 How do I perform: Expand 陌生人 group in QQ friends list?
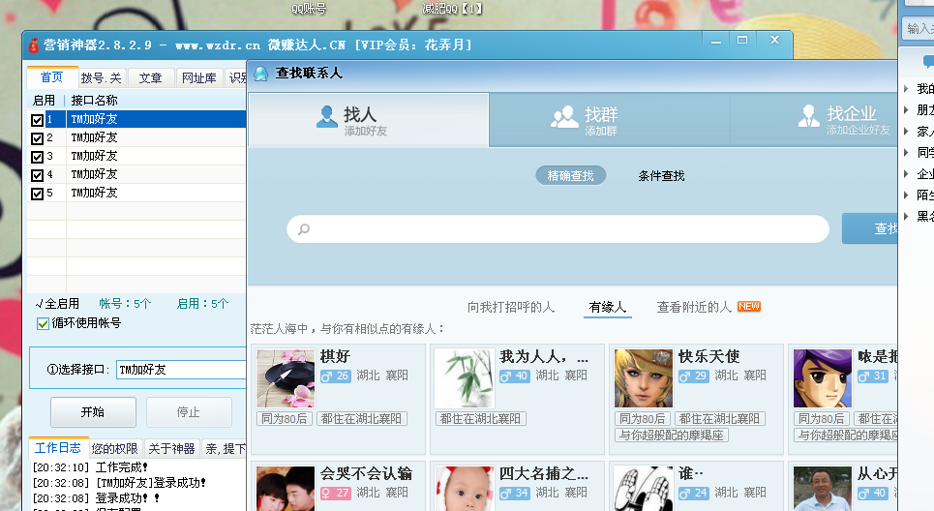[906, 195]
